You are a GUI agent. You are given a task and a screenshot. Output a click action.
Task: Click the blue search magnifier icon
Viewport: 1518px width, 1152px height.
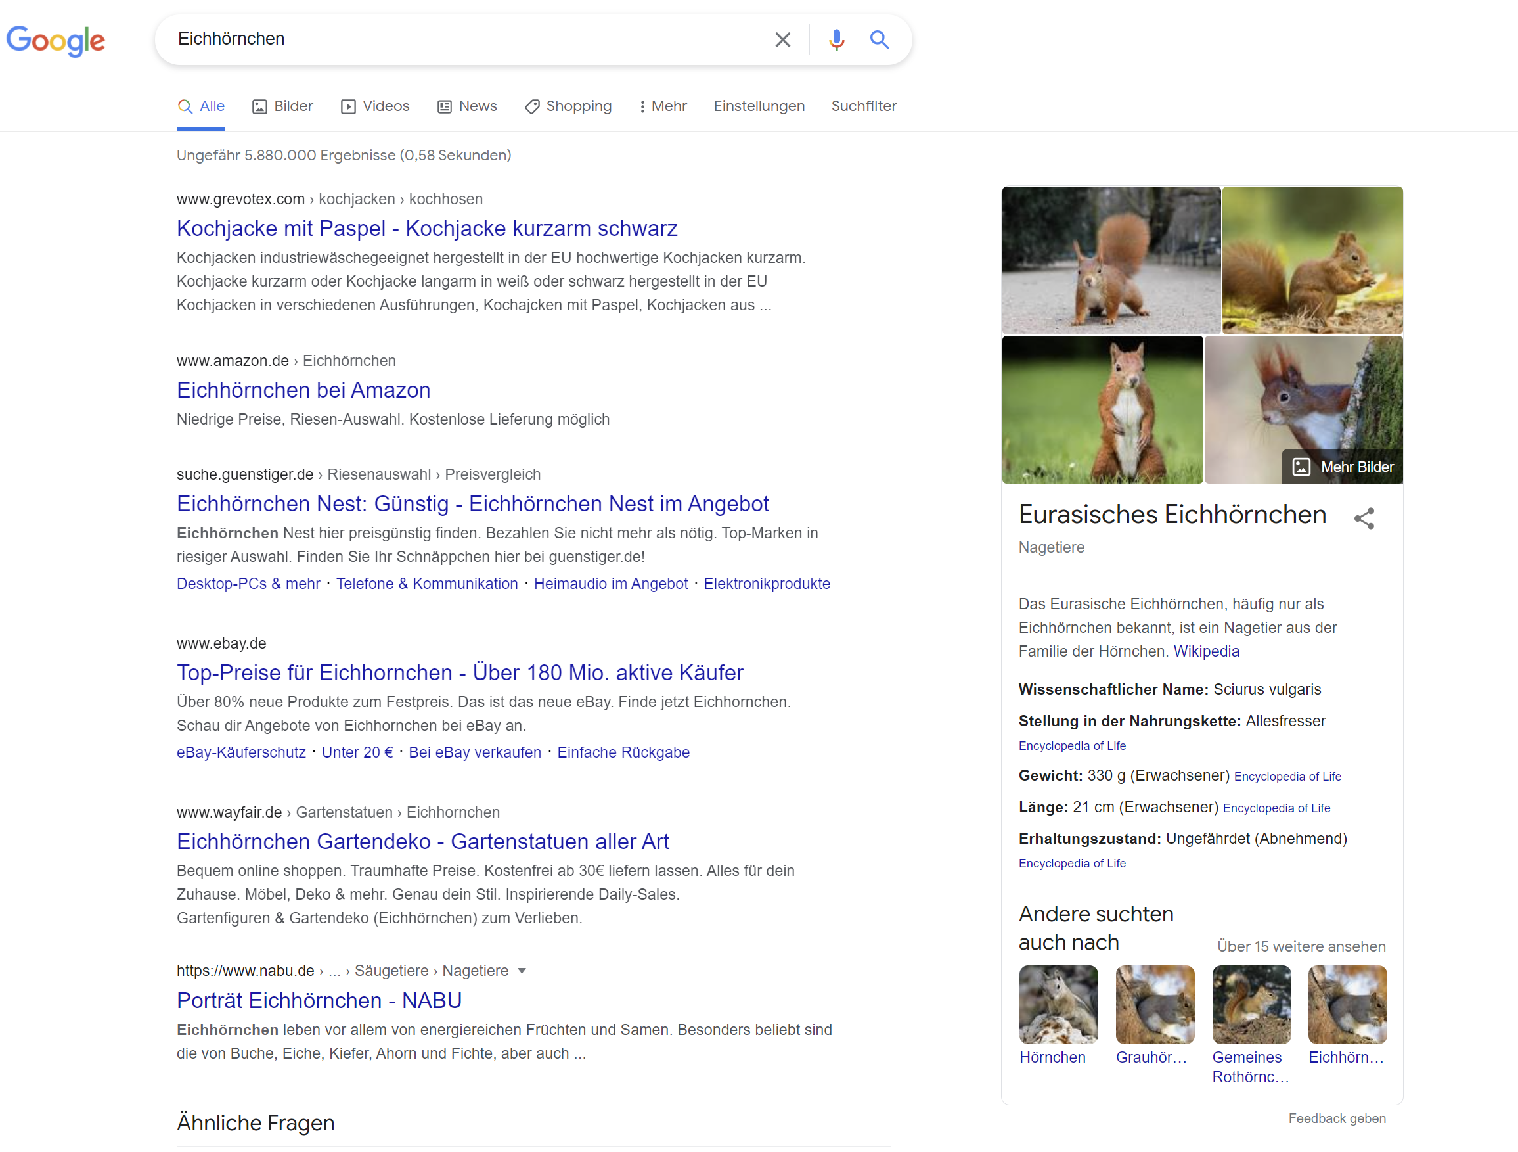click(x=879, y=40)
